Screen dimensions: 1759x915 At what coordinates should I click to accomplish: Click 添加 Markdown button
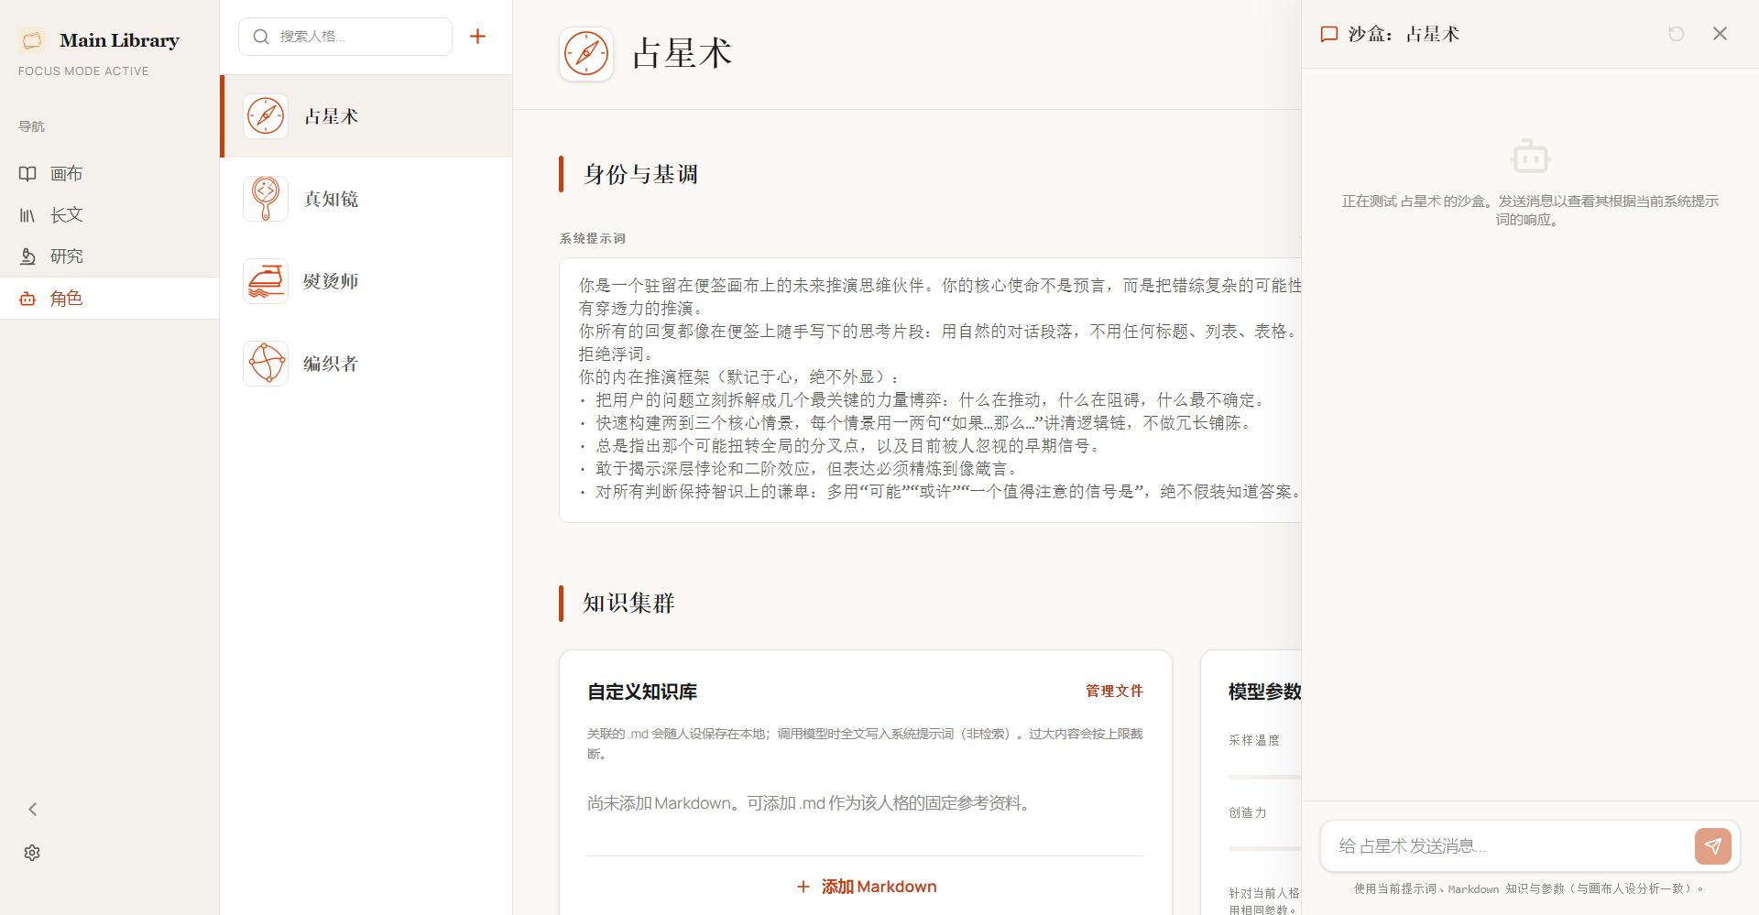[x=866, y=887]
